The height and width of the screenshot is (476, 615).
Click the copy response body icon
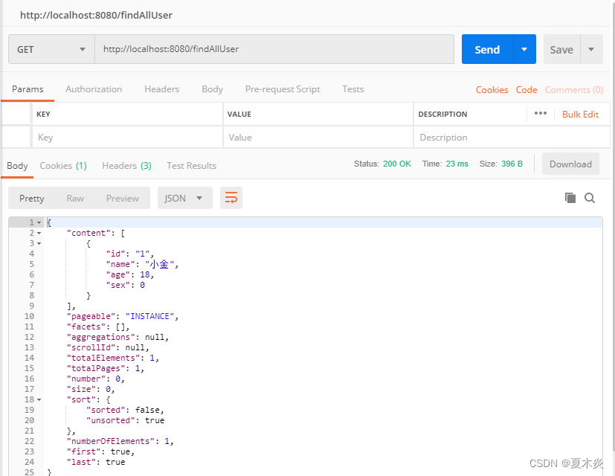tap(570, 198)
